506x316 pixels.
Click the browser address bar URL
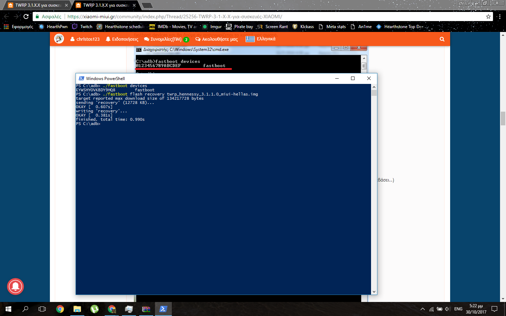click(175, 17)
